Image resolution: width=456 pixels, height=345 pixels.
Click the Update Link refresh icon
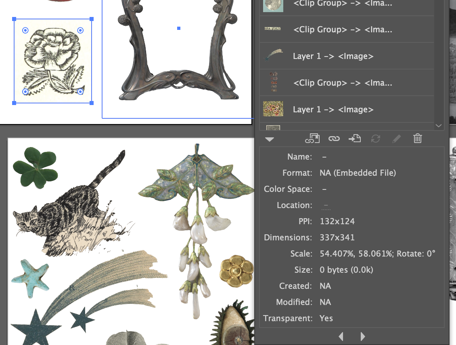[x=376, y=139]
